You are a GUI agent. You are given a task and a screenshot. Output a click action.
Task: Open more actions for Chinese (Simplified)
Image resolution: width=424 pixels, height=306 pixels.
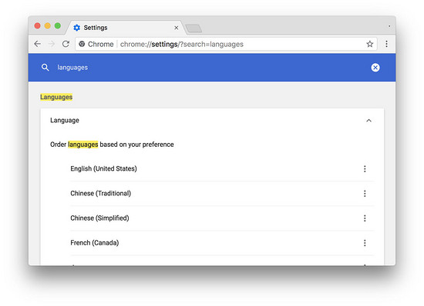pos(365,218)
